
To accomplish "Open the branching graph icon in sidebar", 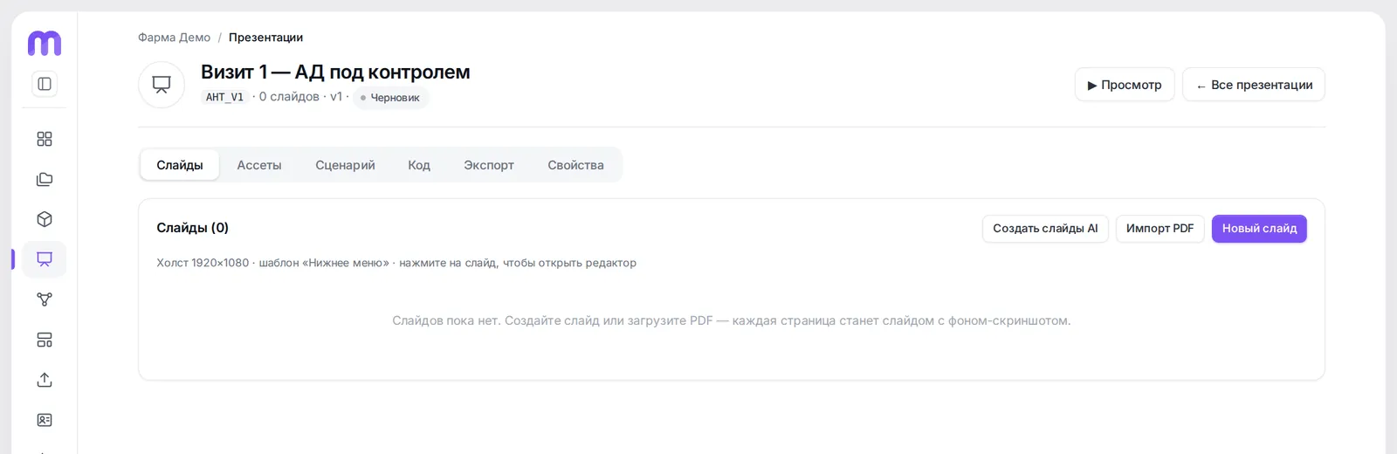I will [x=45, y=299].
